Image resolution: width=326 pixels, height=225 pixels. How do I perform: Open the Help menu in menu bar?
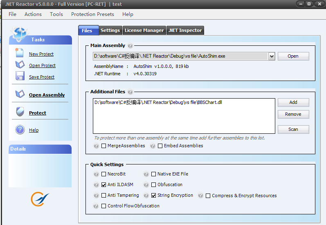(x=128, y=14)
